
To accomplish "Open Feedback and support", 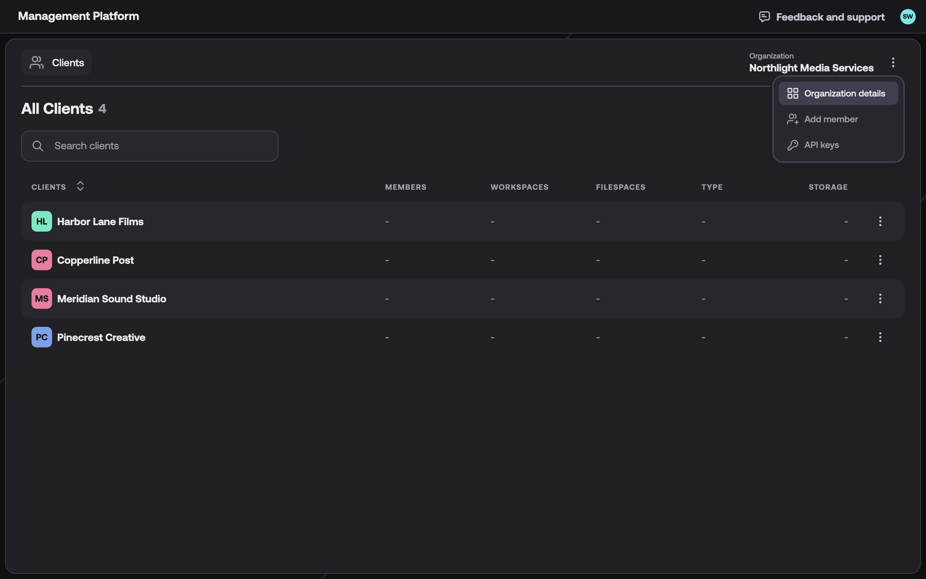I will 822,17.
